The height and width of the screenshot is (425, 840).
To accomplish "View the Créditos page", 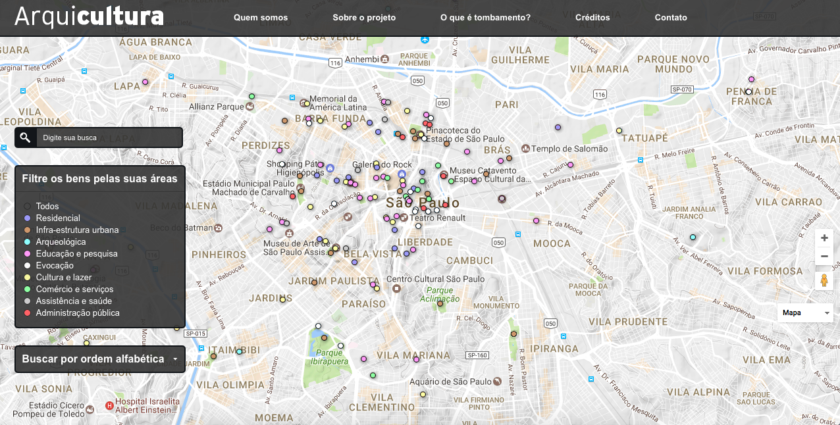I will coord(592,18).
